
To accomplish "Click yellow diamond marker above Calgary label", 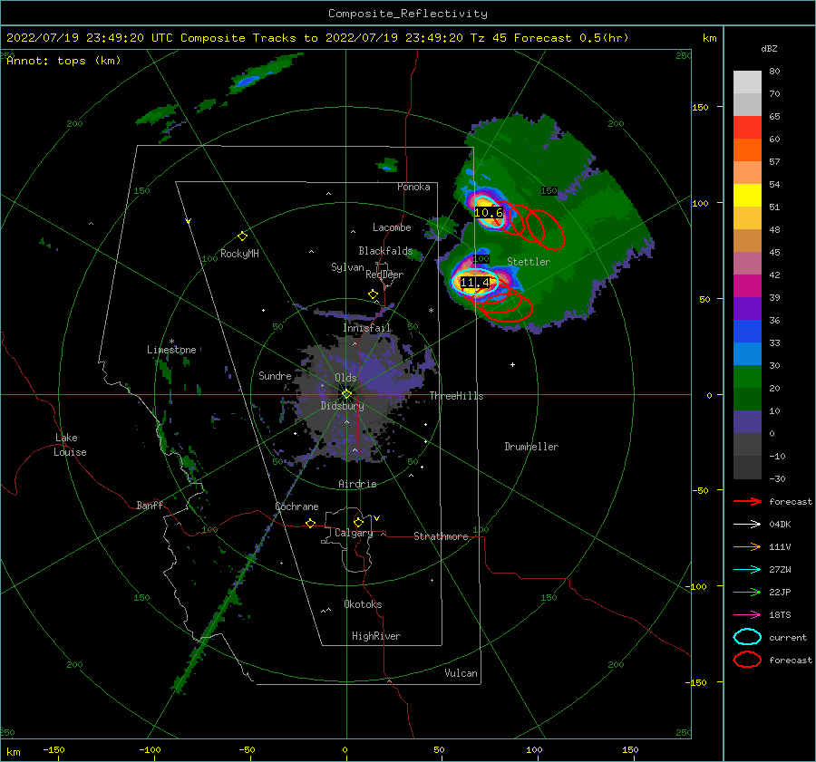I will [x=358, y=522].
